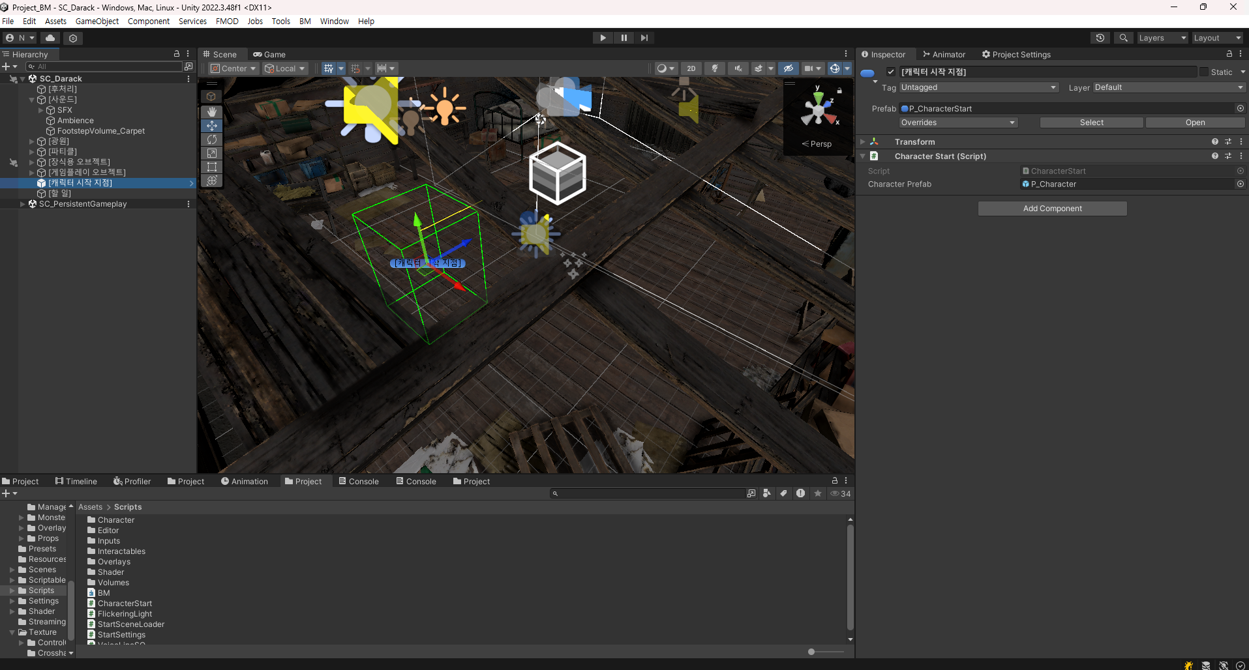Select the Rotate tool

click(x=212, y=139)
